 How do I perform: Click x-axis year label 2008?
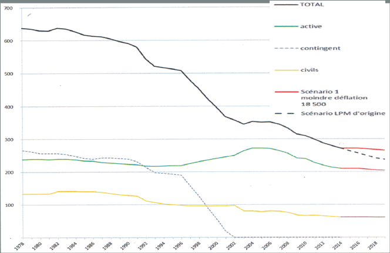[x=284, y=245]
